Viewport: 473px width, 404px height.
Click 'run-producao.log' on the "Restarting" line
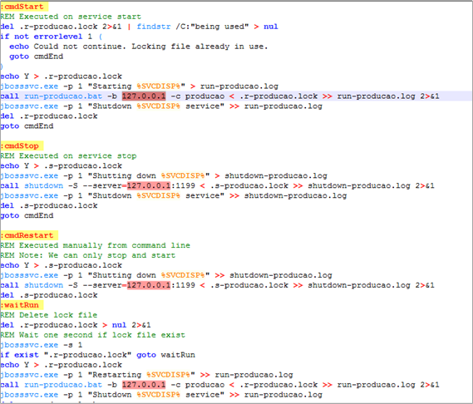254,375
